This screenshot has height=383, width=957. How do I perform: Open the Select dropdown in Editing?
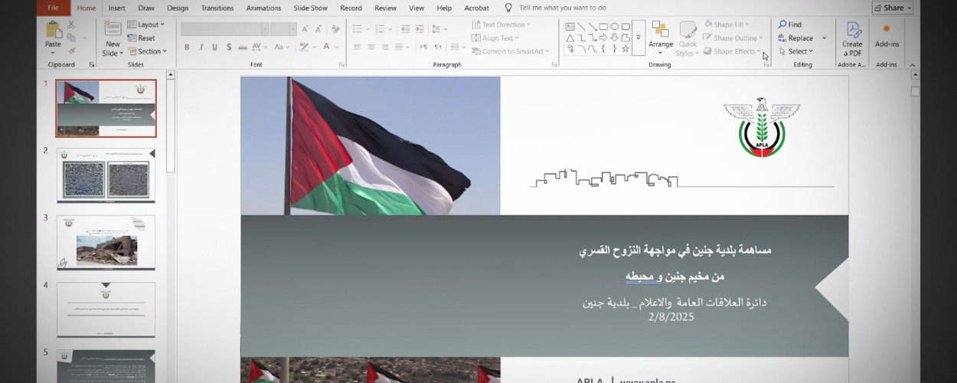[795, 51]
